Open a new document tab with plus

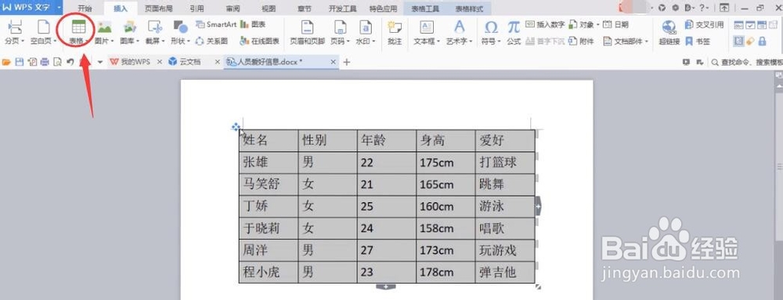(347, 62)
